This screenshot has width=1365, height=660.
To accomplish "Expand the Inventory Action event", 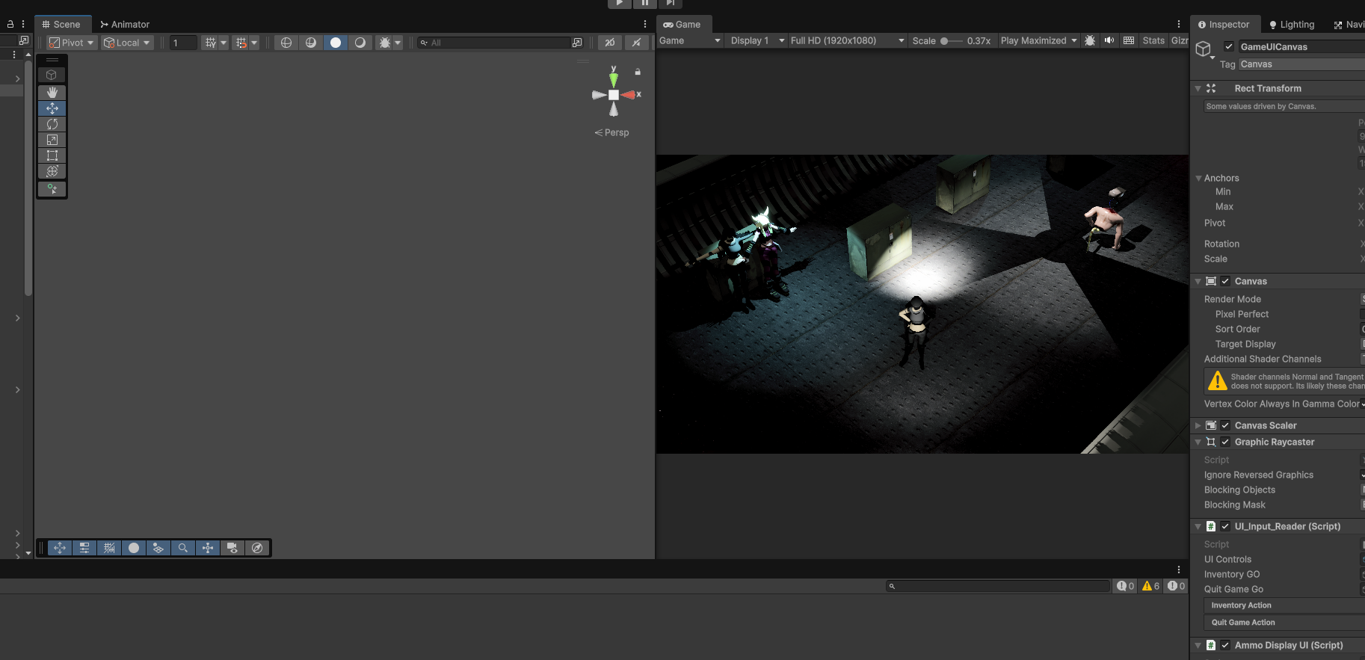I will pyautogui.click(x=1284, y=605).
